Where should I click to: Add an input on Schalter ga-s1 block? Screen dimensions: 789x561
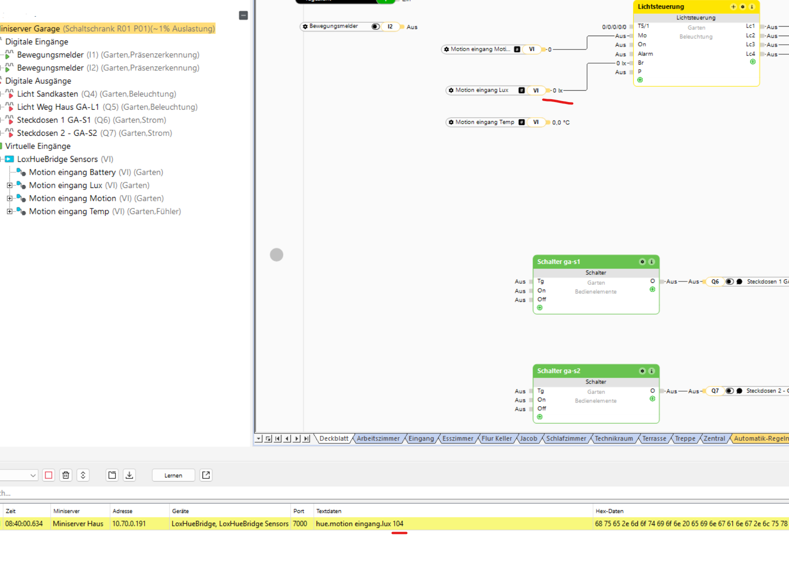click(x=540, y=308)
